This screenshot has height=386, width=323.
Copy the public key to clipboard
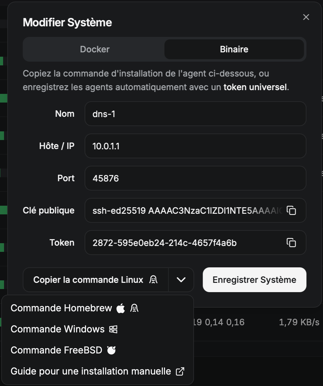(x=291, y=210)
